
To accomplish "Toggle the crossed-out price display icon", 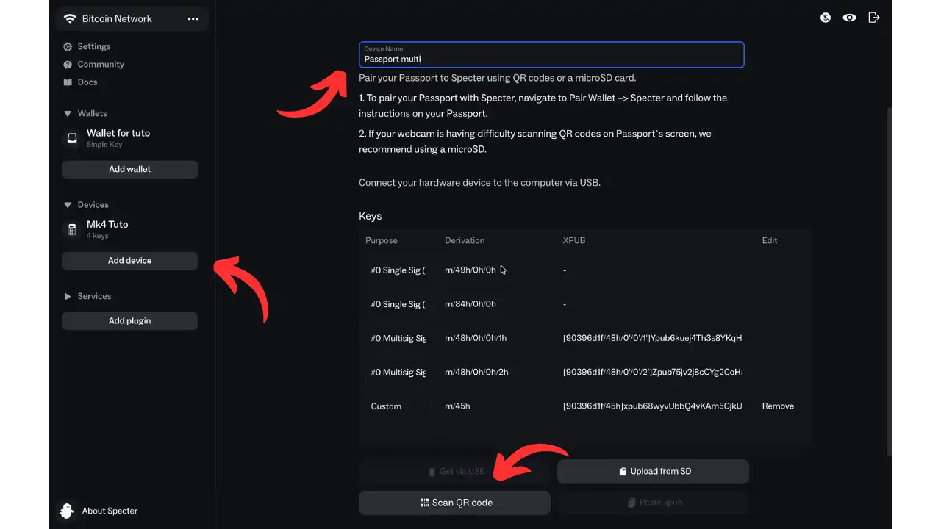I will [826, 18].
